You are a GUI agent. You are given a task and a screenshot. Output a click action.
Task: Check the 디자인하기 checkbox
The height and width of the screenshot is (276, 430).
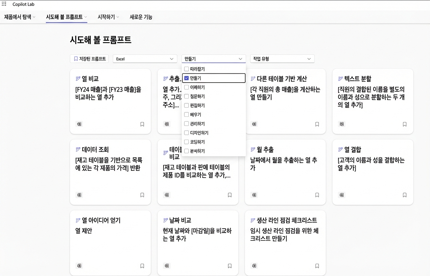[186, 133]
